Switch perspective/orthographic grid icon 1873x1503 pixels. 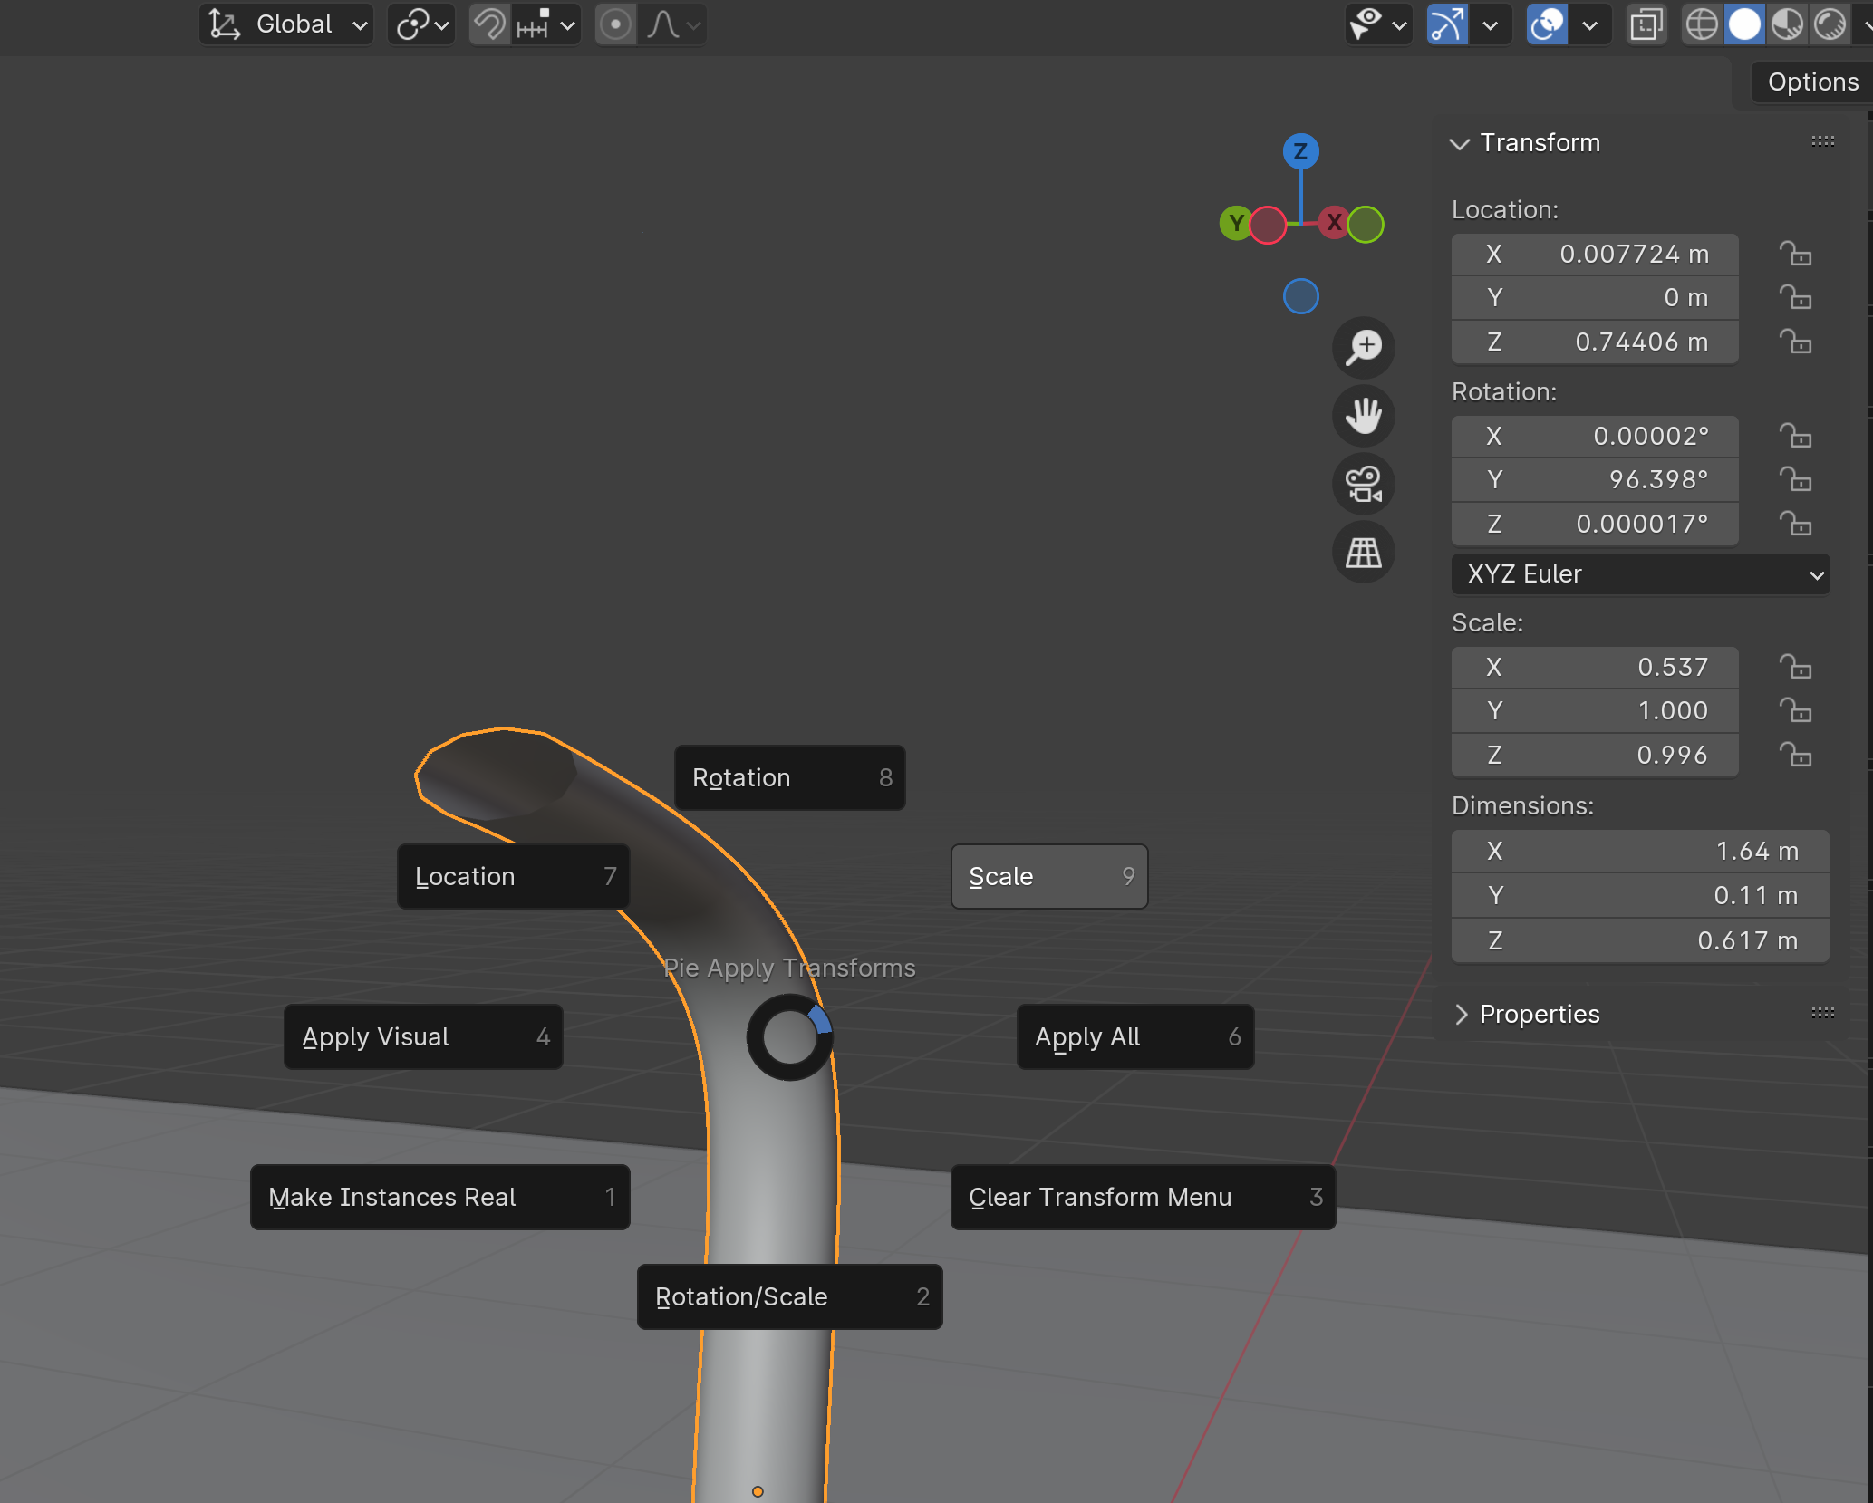coord(1363,552)
